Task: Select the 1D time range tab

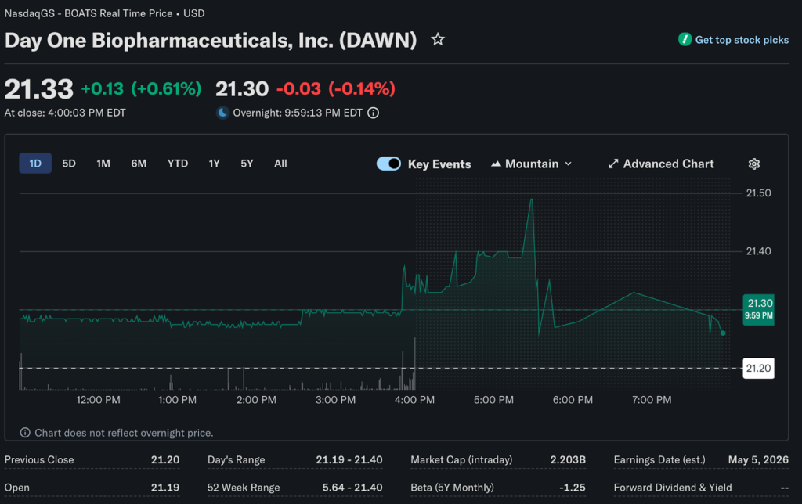Action: 35,164
